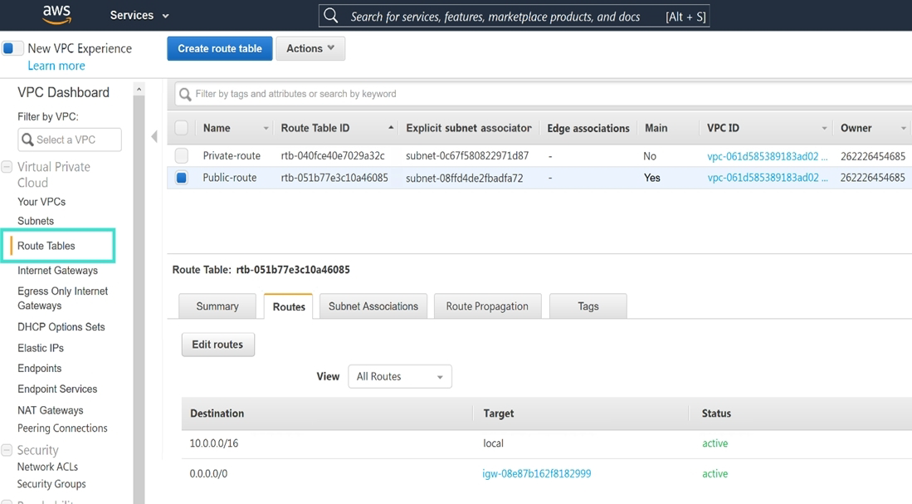Open the All Routes view dropdown
912x504 pixels.
point(399,376)
